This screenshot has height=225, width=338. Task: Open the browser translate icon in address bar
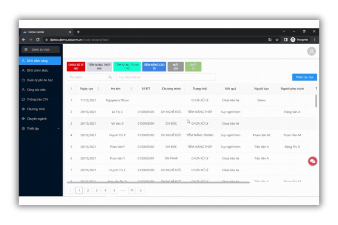pyautogui.click(x=270, y=40)
